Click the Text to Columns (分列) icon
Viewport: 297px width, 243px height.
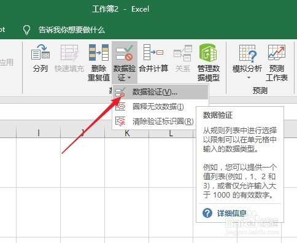click(40, 53)
